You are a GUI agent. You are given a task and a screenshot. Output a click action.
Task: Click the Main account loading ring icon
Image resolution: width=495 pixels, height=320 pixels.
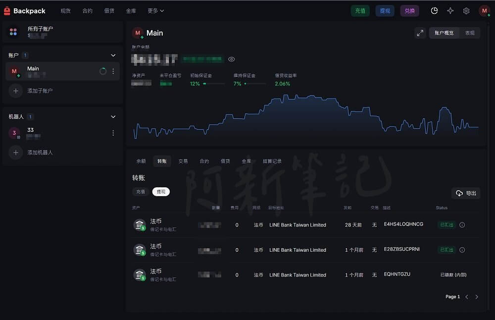click(x=103, y=71)
